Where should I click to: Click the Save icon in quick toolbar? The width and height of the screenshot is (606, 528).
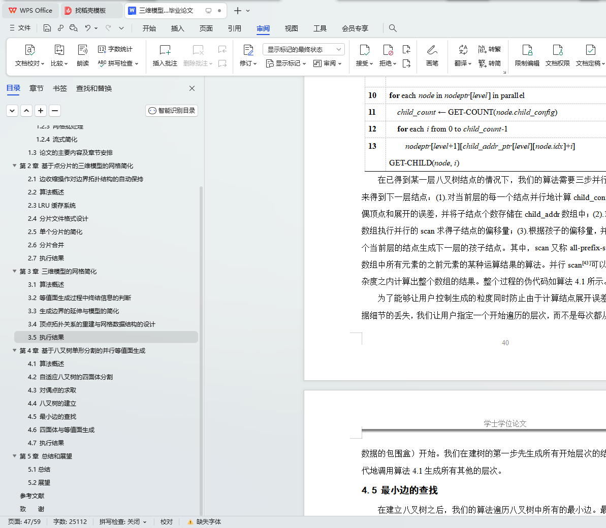coord(47,28)
